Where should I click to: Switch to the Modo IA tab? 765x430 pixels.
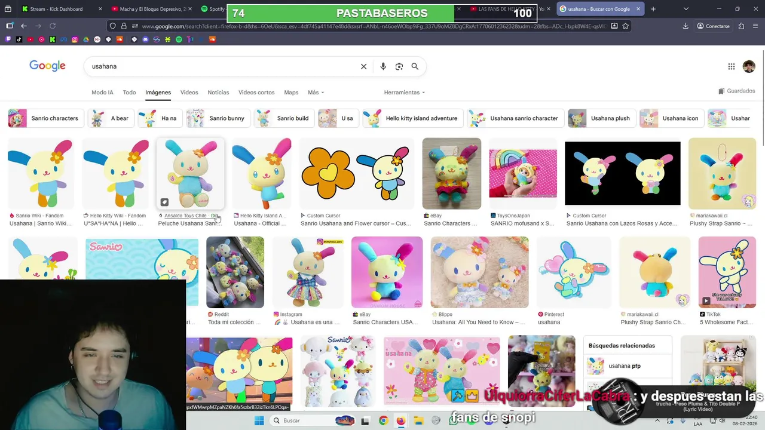pyautogui.click(x=102, y=93)
